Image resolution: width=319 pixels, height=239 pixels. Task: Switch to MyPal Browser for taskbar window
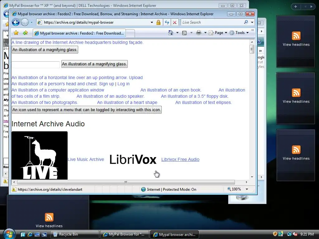(125, 234)
